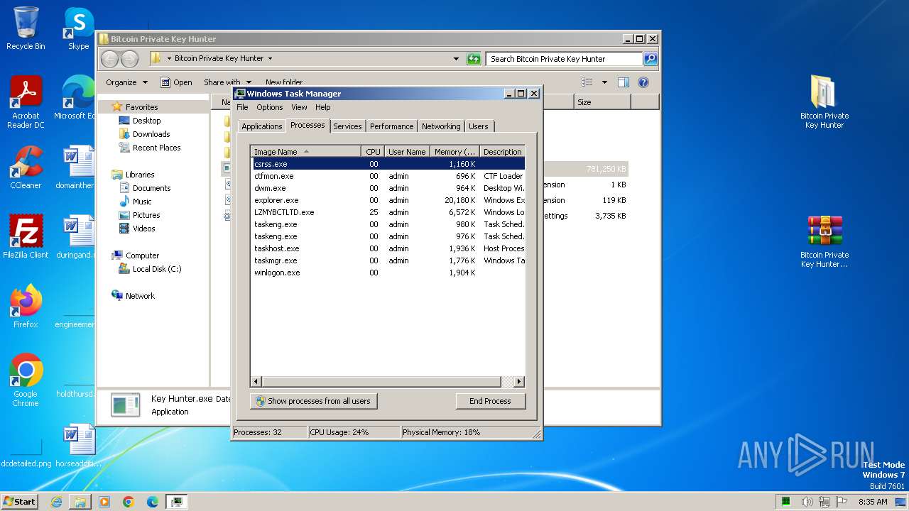Click the File Explorer taskbar icon

[x=80, y=502]
